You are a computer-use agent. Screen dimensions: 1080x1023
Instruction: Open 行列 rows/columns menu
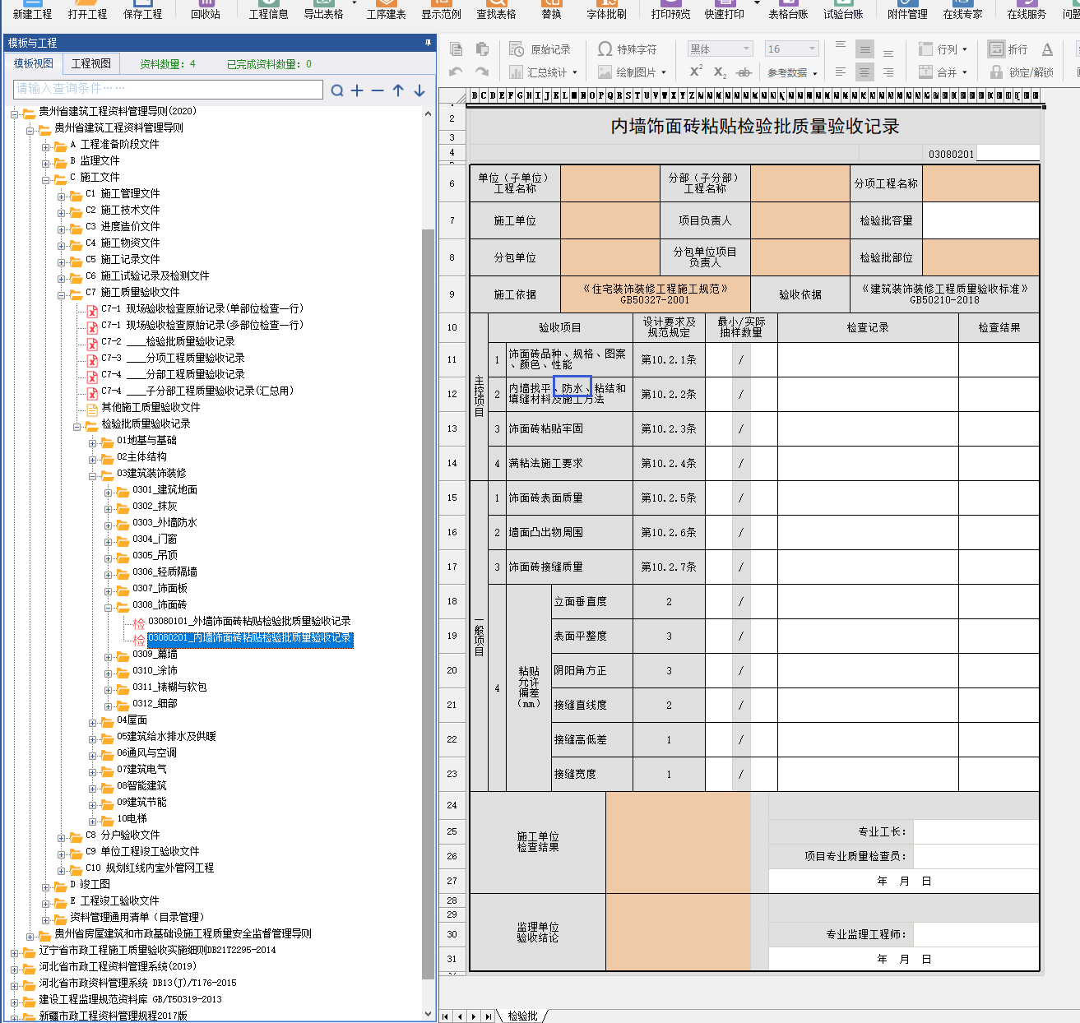point(943,49)
